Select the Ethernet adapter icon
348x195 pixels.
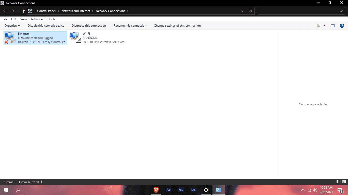[10, 38]
